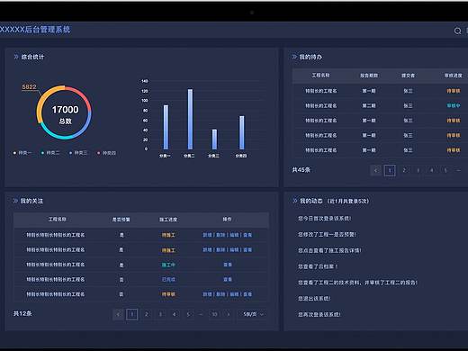Click the 我的待办 panel header chevron icon
468x351 pixels.
coord(294,57)
